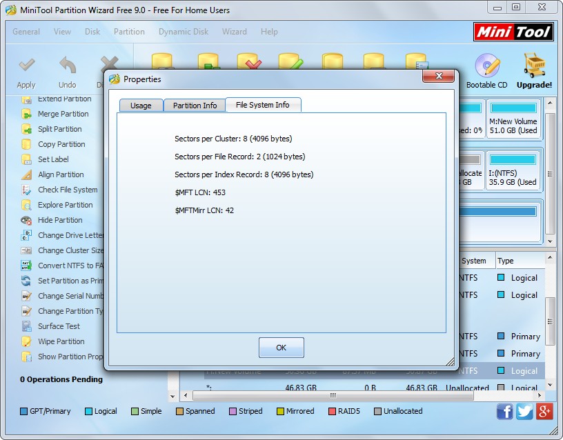Click the Upgrade shopping cart icon
The image size is (563, 440).
[x=534, y=66]
